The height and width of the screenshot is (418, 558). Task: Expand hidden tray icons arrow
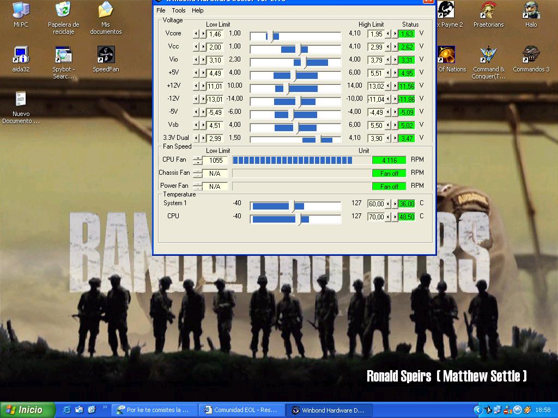(x=478, y=410)
